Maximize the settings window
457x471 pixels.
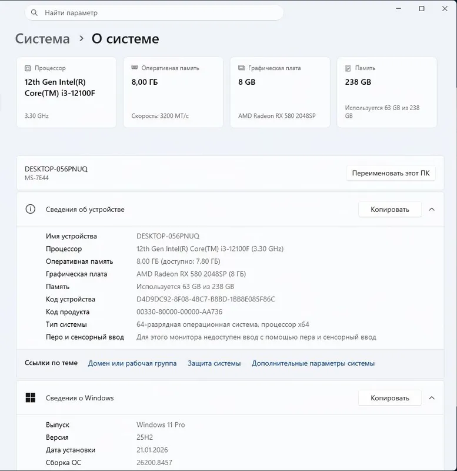[422, 9]
